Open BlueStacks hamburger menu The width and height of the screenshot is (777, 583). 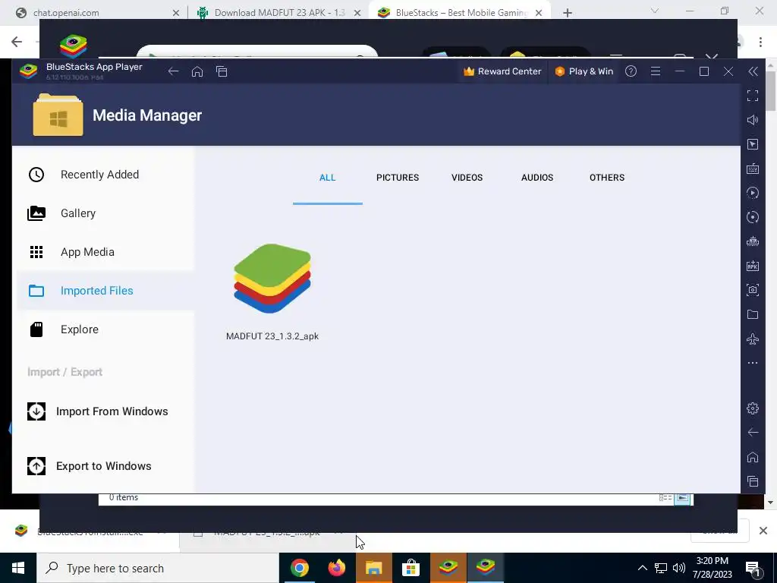click(x=656, y=71)
